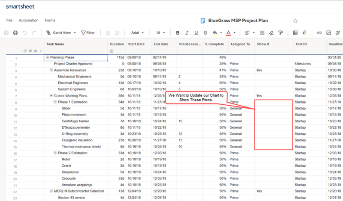Click the rightmost partially visible toolbar icon
The image size is (343, 201).
(x=337, y=33)
